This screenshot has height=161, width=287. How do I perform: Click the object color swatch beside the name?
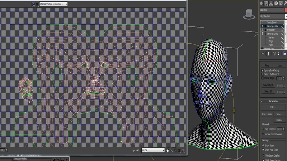286,10
